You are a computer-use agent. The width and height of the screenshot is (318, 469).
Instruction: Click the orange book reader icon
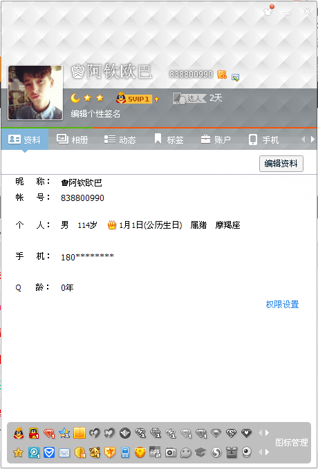79,433
